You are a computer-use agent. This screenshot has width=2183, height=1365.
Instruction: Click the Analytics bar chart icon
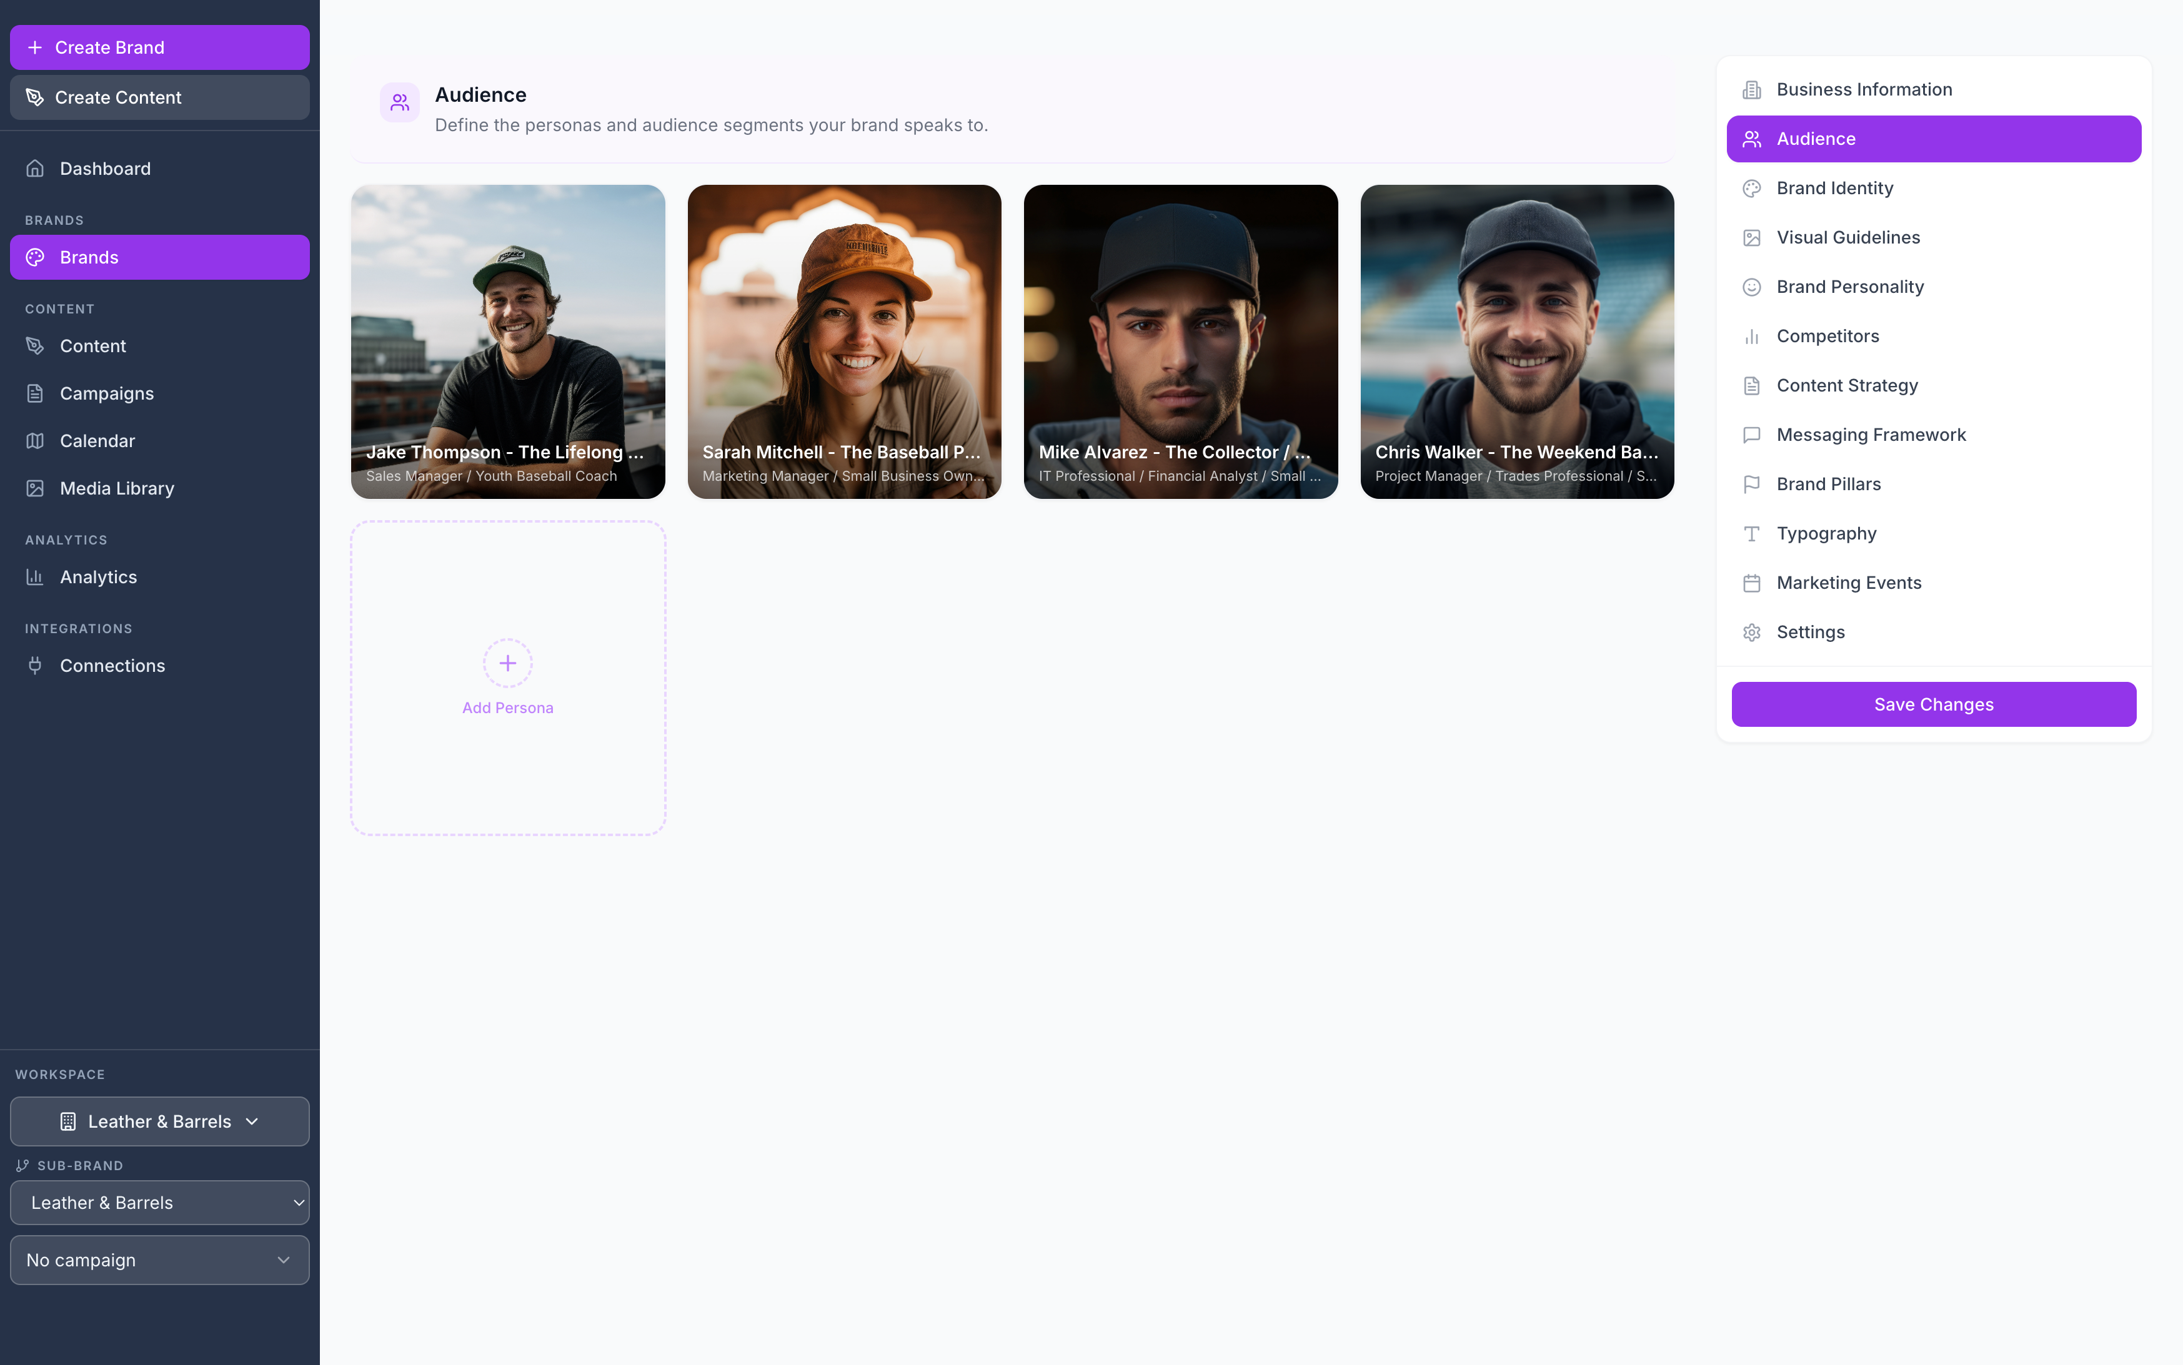(x=35, y=577)
